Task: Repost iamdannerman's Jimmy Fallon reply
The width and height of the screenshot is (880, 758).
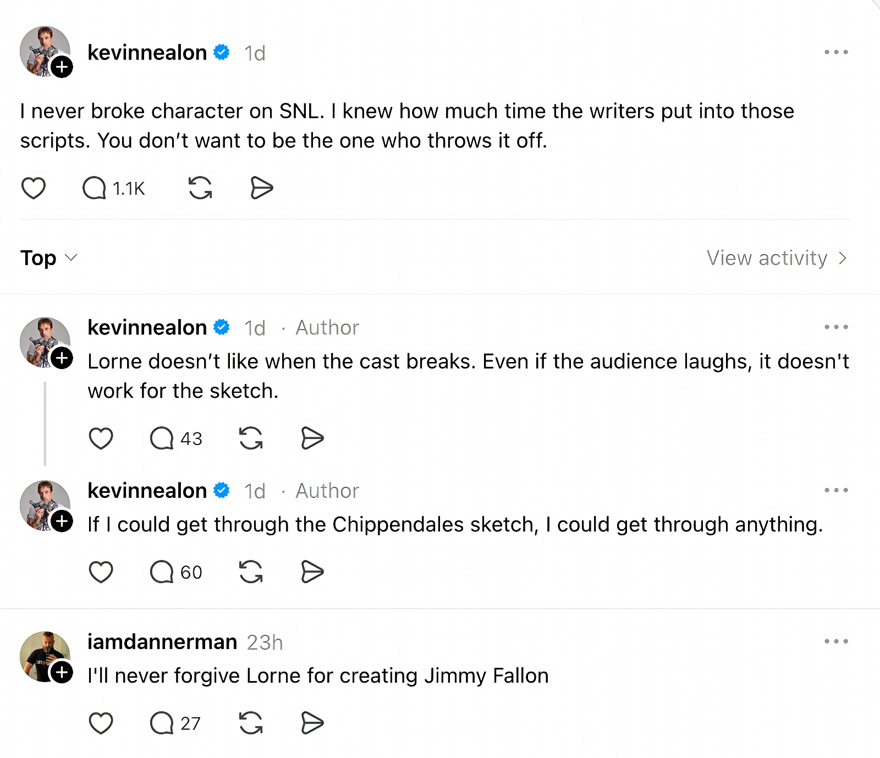Action: [x=251, y=723]
